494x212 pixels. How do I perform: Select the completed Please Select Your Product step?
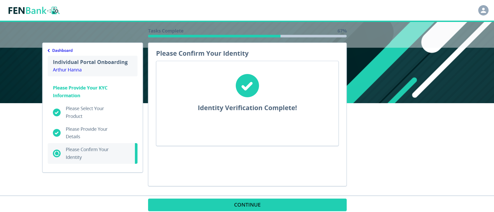tap(85, 112)
